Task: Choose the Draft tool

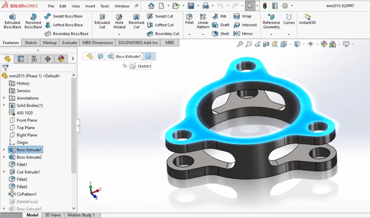Action: point(221,25)
